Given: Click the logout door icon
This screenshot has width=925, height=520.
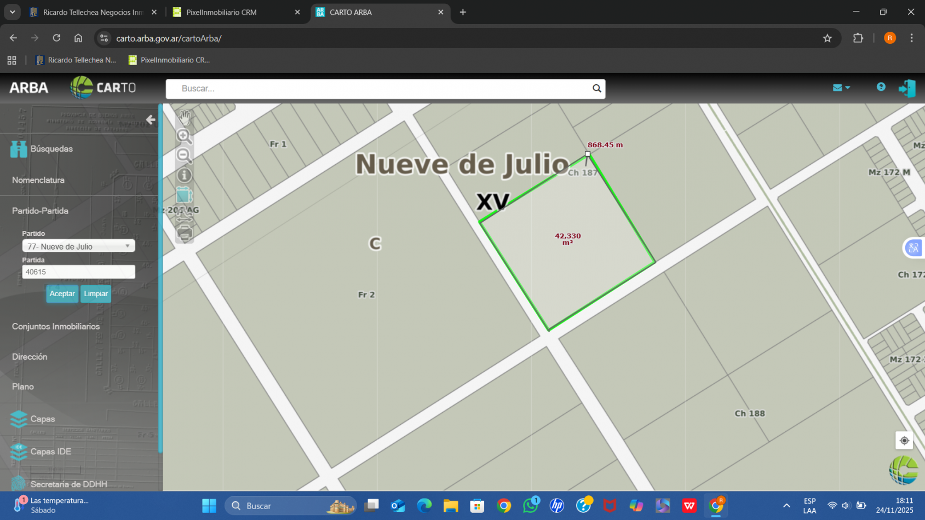Looking at the screenshot, I should pos(906,88).
